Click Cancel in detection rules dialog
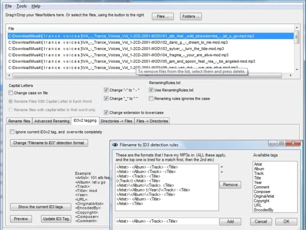 click(x=261, y=222)
